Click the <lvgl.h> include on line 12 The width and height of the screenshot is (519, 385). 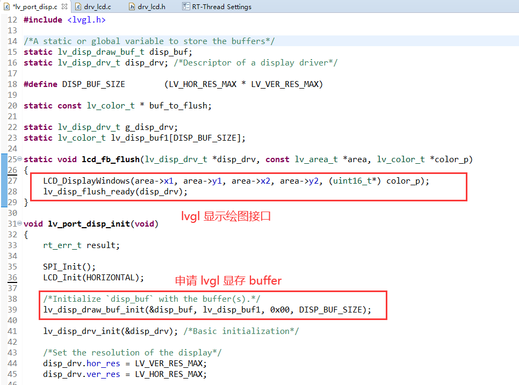[86, 20]
